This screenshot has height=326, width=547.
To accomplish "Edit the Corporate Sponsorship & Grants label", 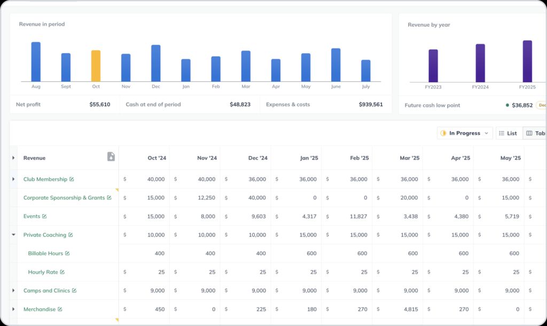I will pyautogui.click(x=110, y=198).
